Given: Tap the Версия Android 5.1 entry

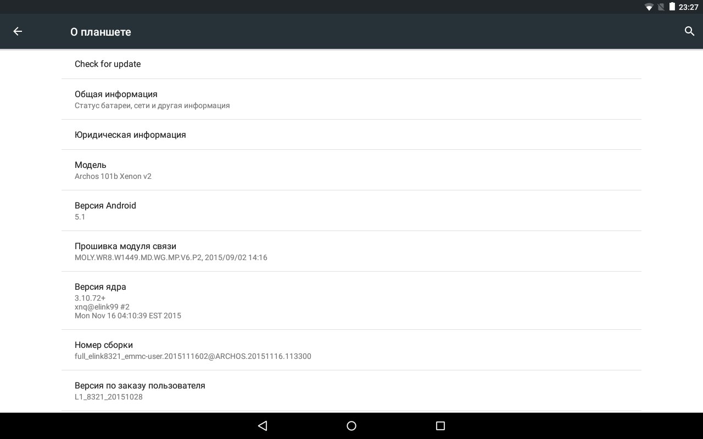Looking at the screenshot, I should pyautogui.click(x=351, y=211).
